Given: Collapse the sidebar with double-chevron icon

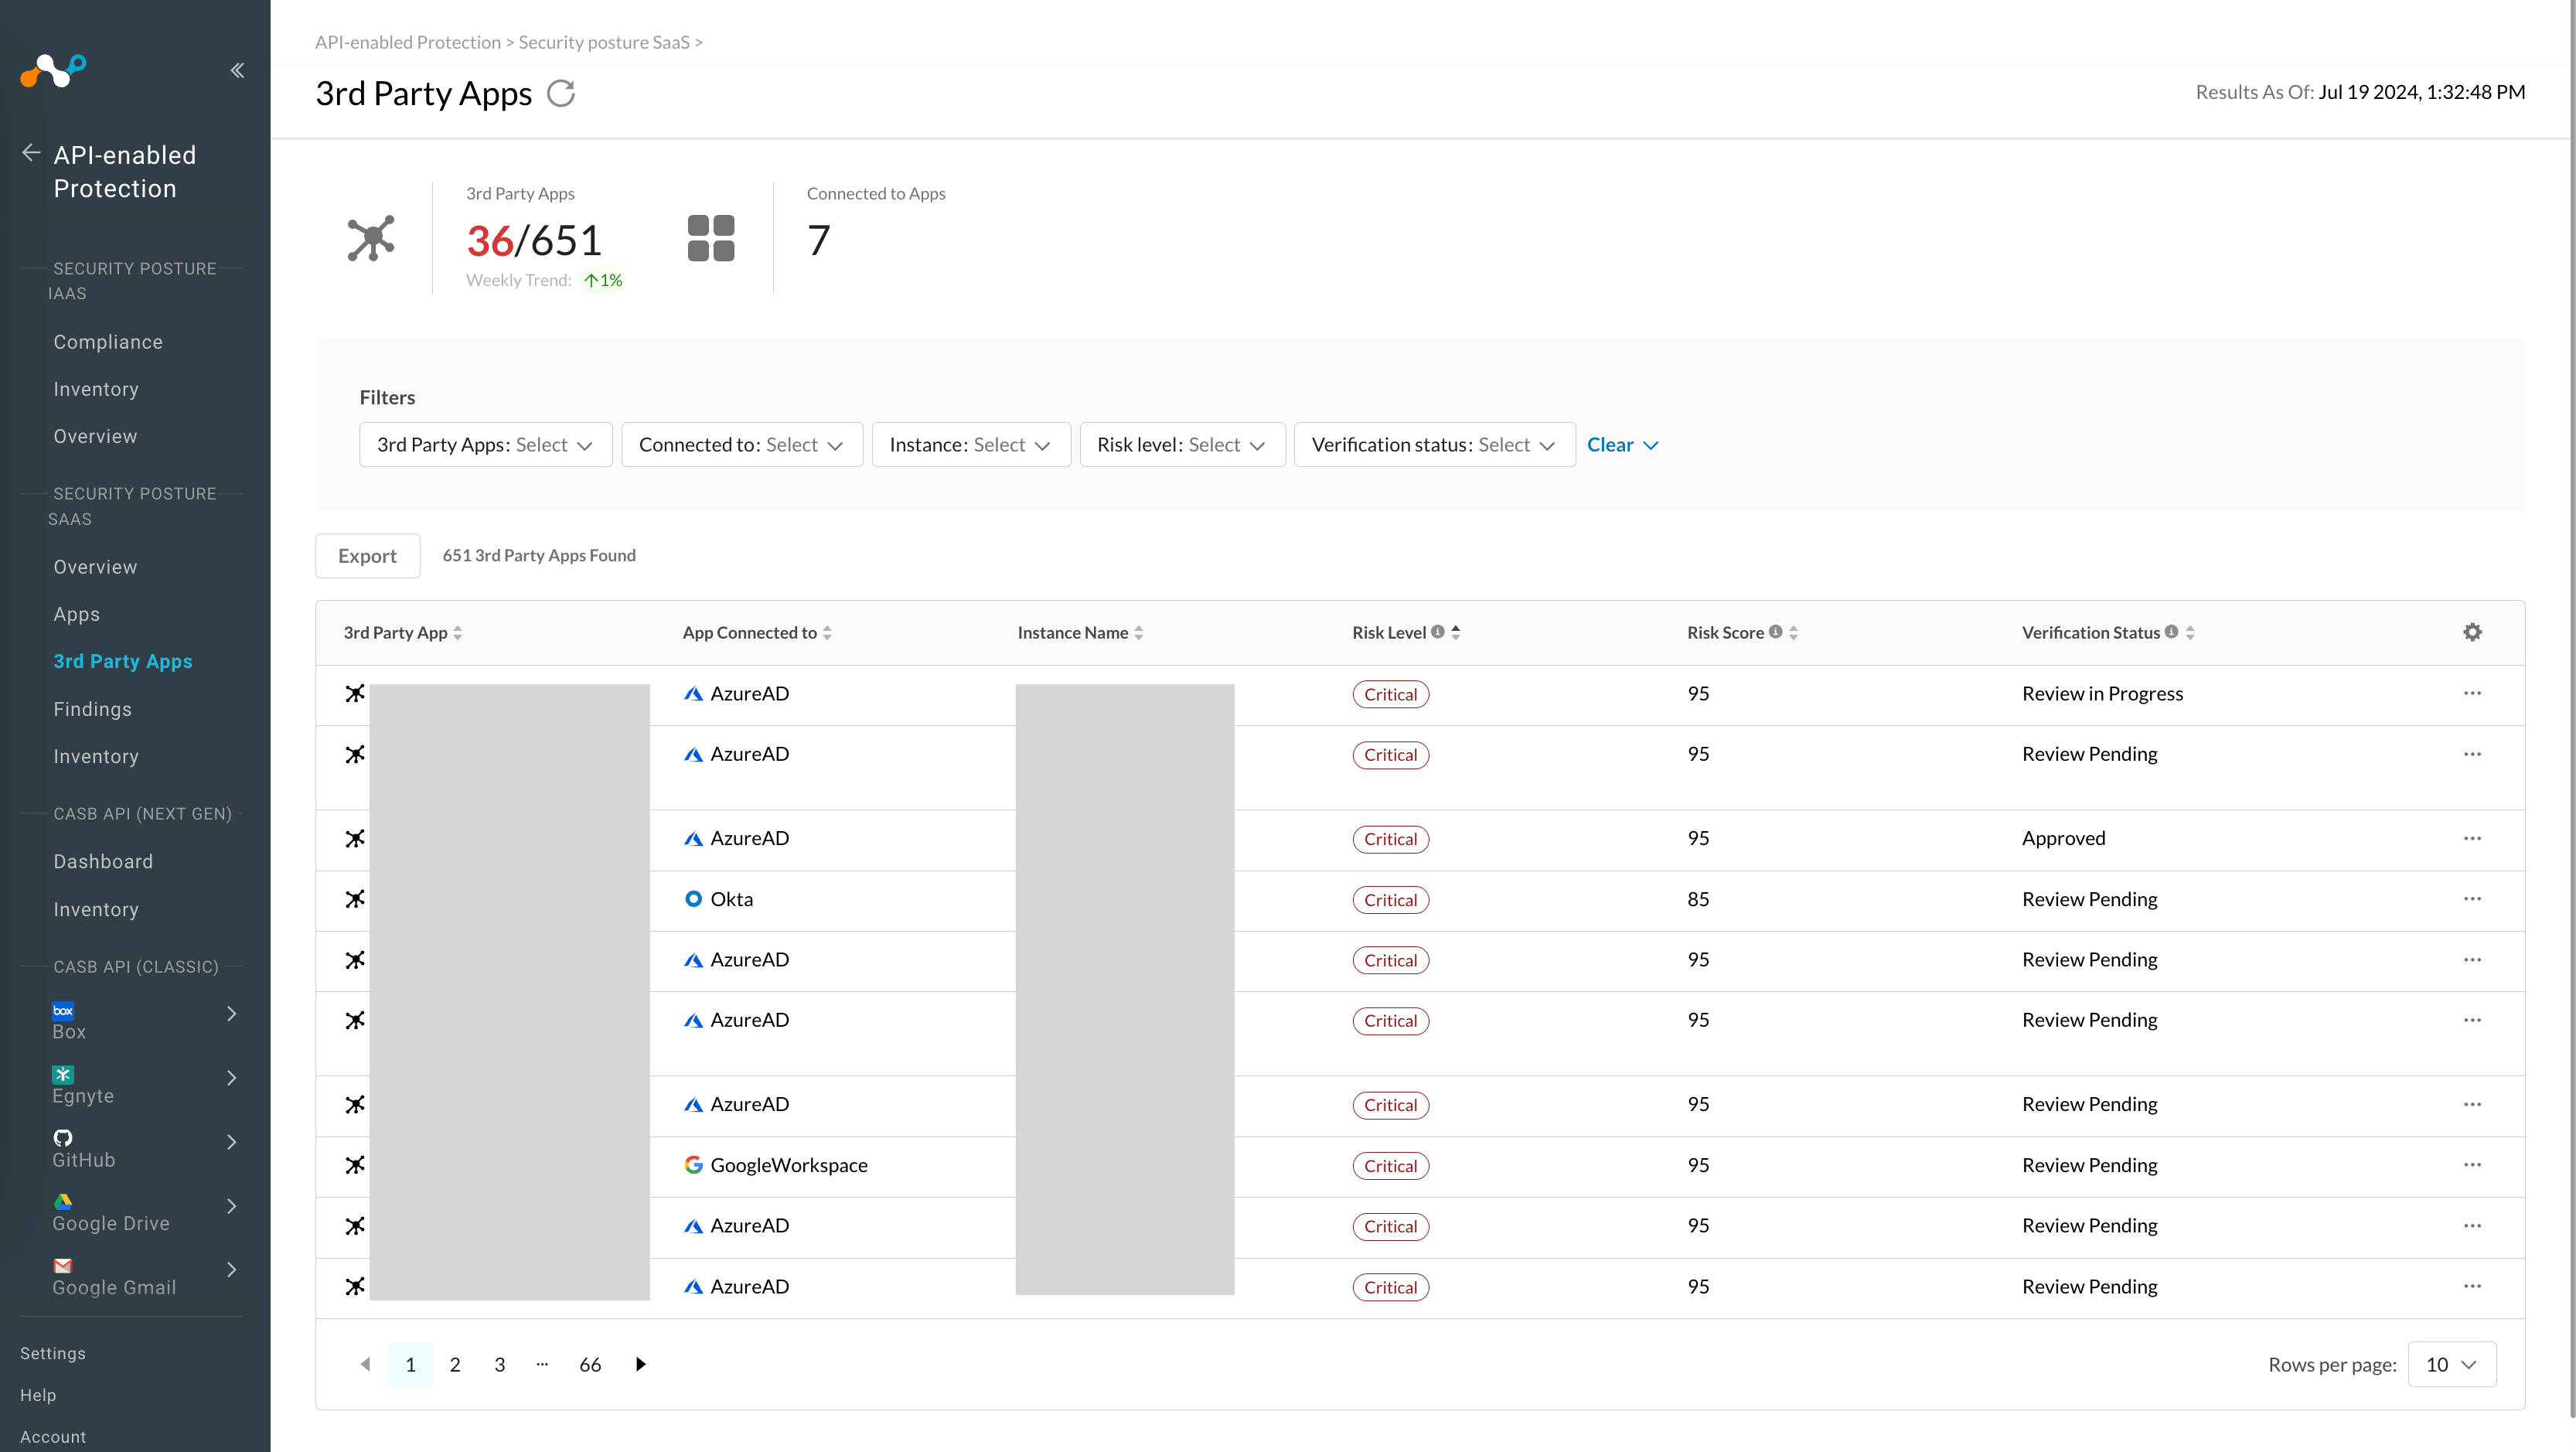Looking at the screenshot, I should point(237,70).
